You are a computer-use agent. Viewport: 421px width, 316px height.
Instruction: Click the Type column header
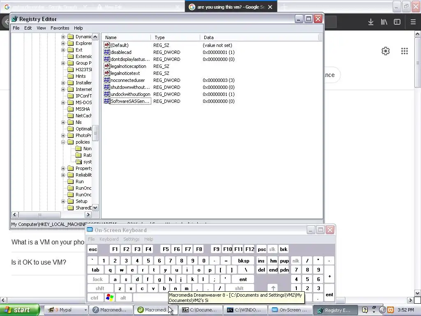point(175,37)
